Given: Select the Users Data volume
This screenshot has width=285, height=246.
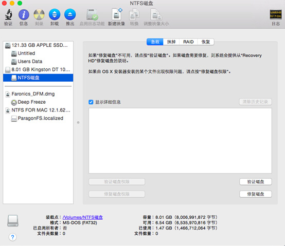Looking at the screenshot, I should pyautogui.click(x=38, y=62).
